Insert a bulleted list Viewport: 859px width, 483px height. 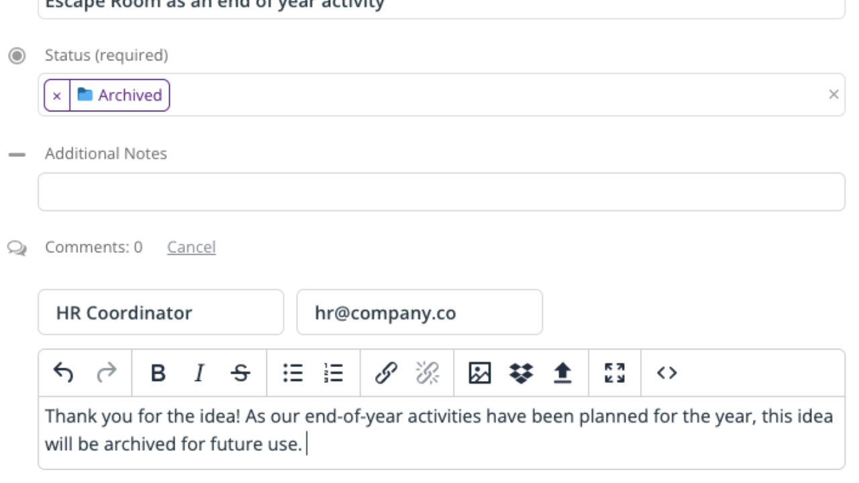pyautogui.click(x=293, y=372)
